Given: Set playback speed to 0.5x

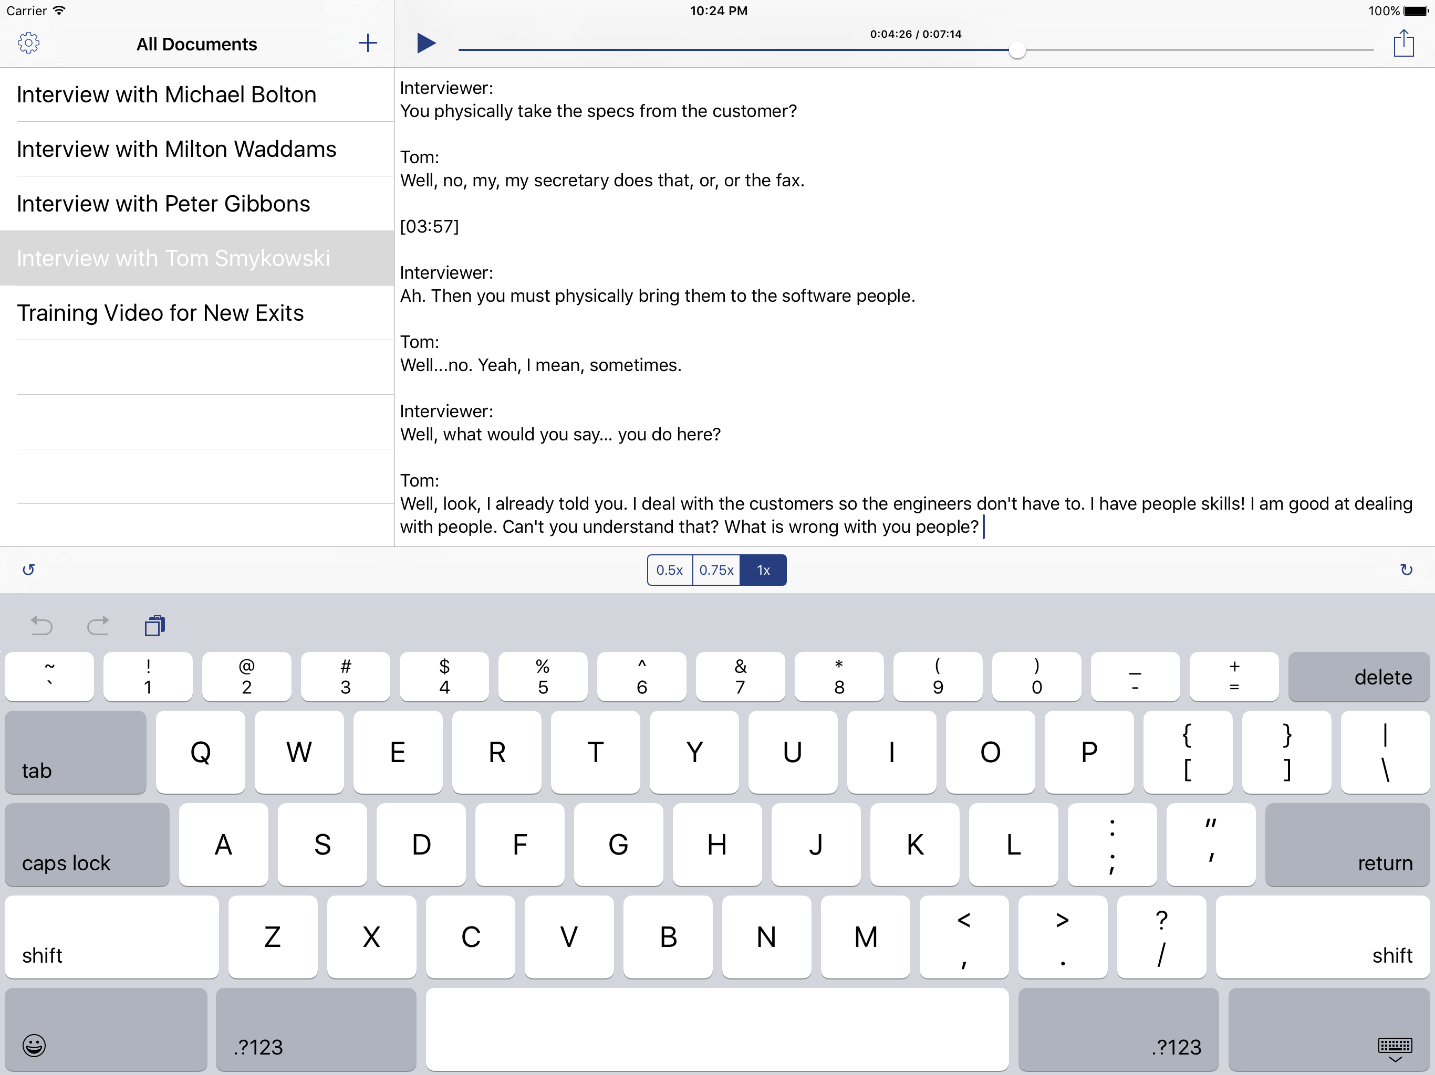Looking at the screenshot, I should pos(670,570).
